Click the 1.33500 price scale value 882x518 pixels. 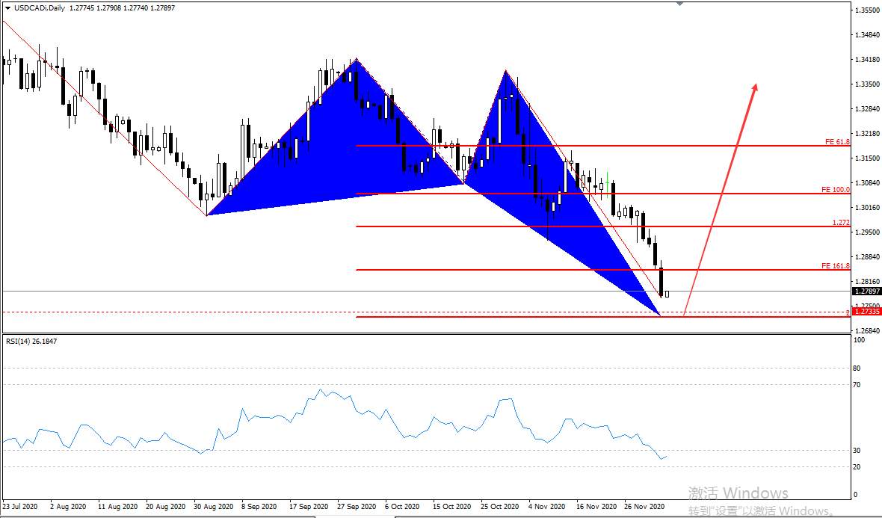coord(867,84)
